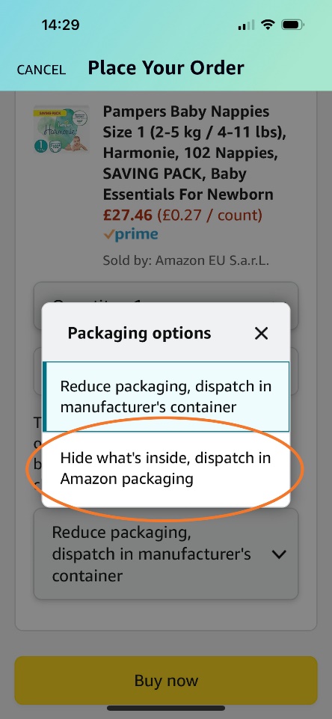
Task: Tap the battery status icon
Action: point(292,25)
